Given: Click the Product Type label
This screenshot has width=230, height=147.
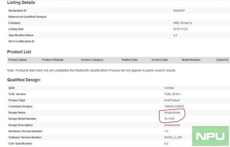Looking at the screenshot, I should pos(17,100).
